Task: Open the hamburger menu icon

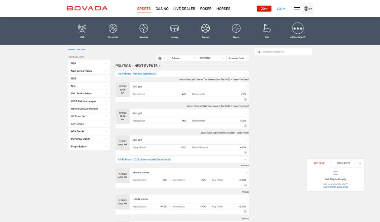Action: pyautogui.click(x=297, y=9)
